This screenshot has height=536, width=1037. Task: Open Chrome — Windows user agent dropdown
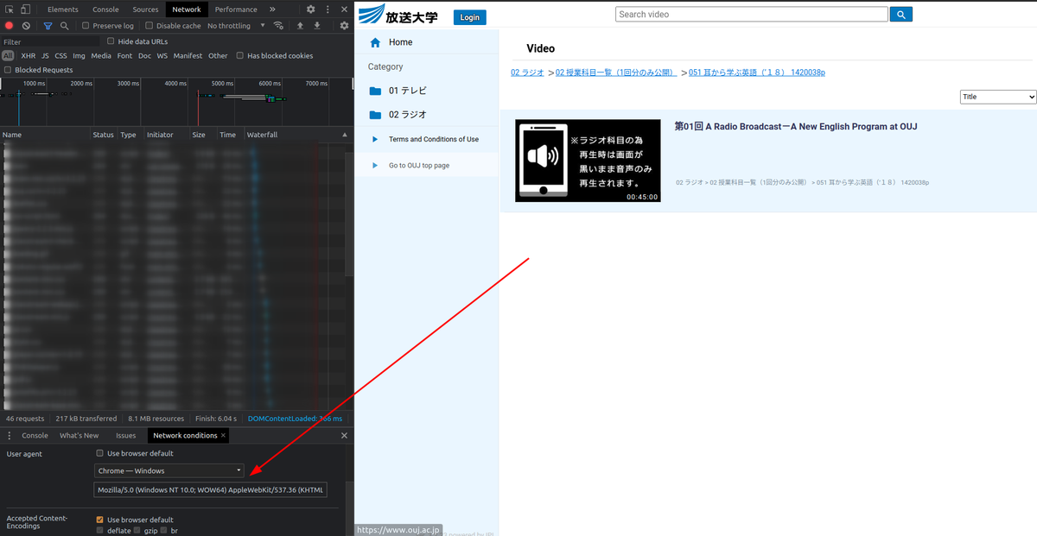pyautogui.click(x=170, y=470)
